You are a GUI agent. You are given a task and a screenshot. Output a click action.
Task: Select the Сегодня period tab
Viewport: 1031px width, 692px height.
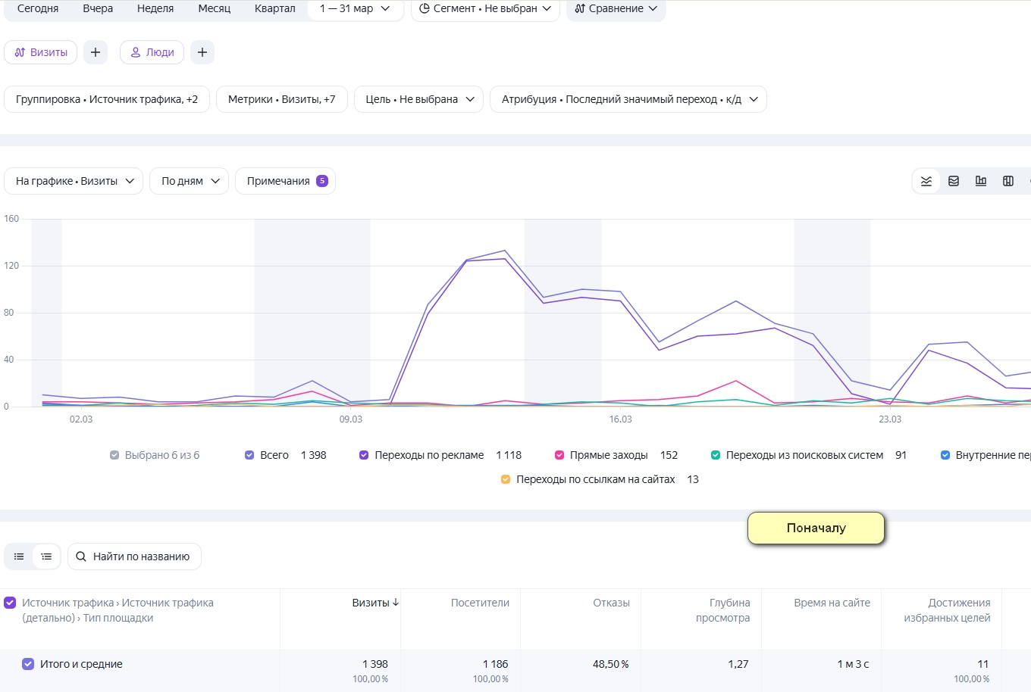point(38,8)
